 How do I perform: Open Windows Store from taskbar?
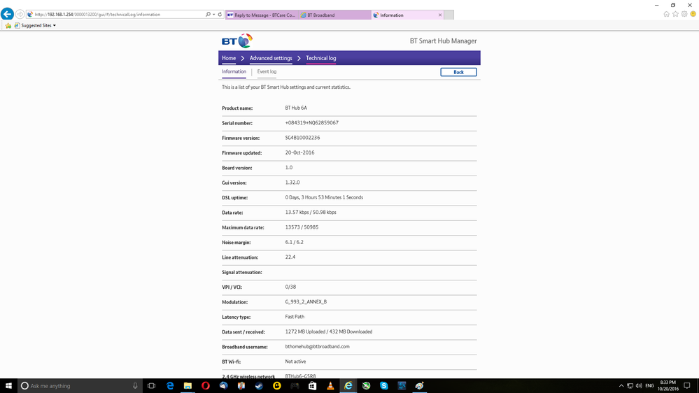tap(313, 386)
